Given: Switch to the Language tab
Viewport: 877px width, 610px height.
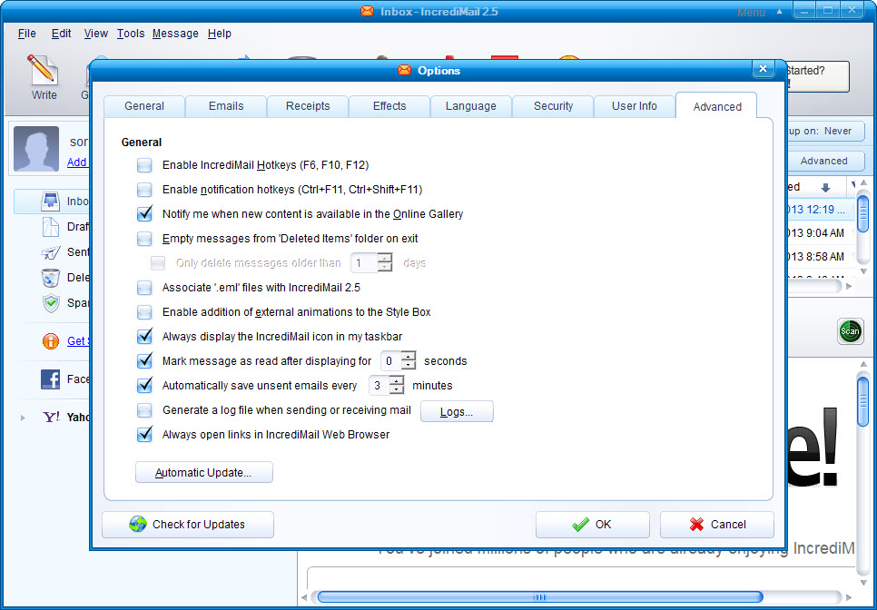Looking at the screenshot, I should pos(471,106).
